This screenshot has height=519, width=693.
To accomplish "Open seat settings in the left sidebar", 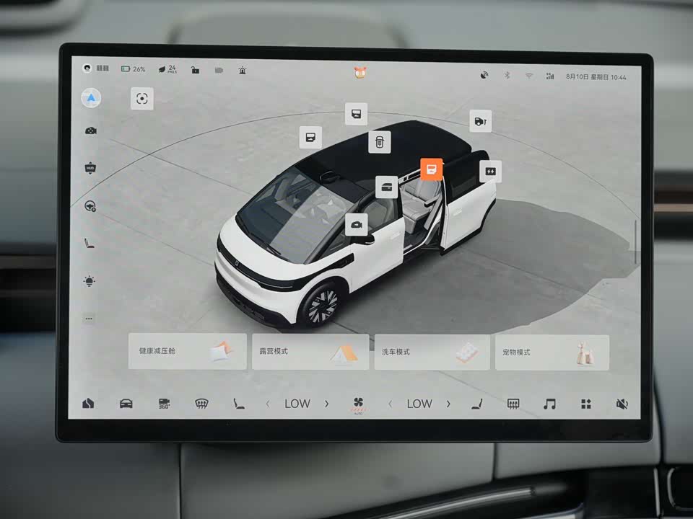I will tap(90, 243).
